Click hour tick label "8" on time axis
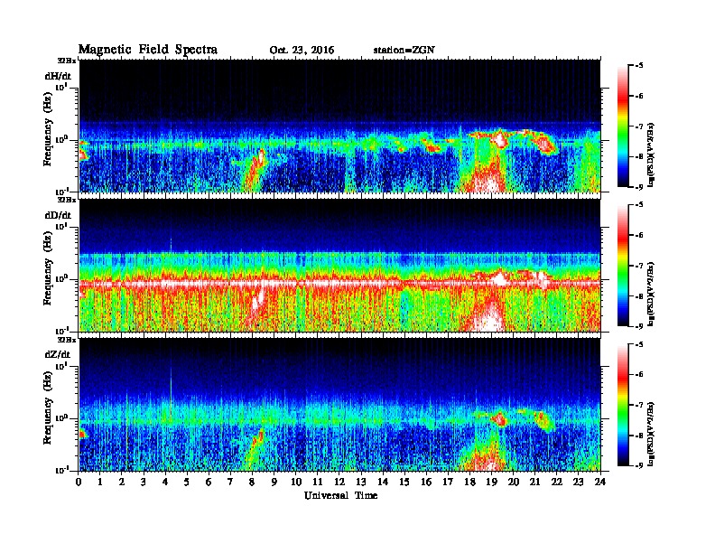 click(x=252, y=483)
